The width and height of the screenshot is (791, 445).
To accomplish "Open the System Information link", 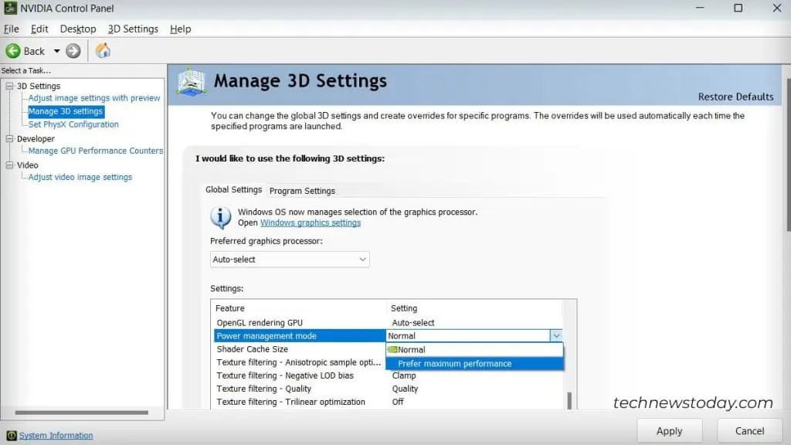I will 56,436.
